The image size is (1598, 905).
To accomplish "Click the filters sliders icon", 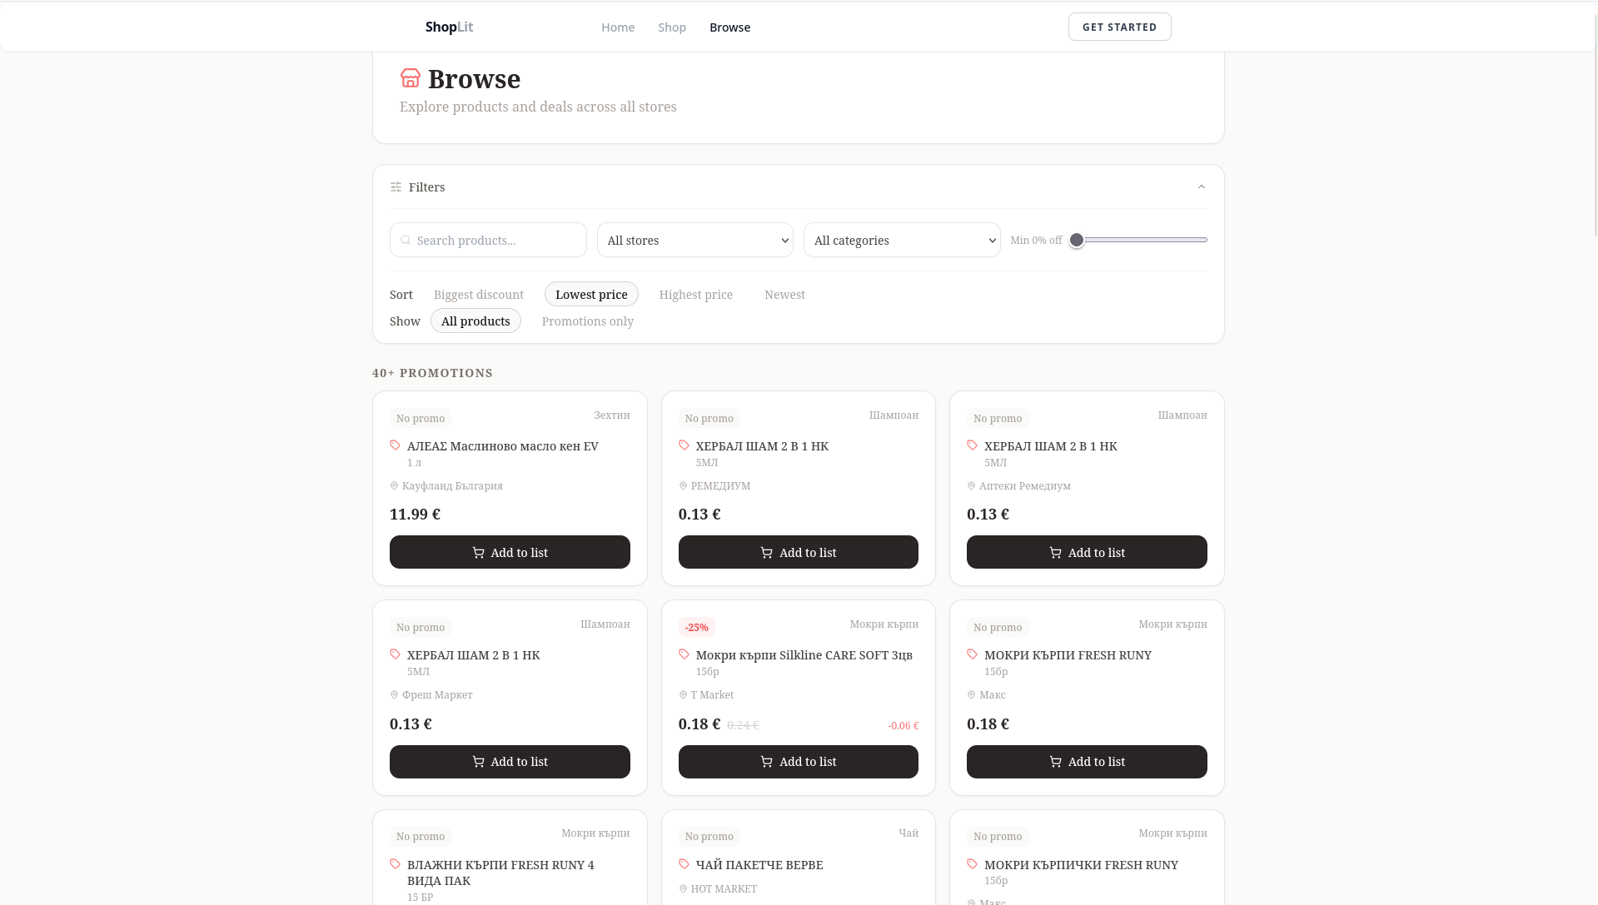I will click(x=396, y=187).
